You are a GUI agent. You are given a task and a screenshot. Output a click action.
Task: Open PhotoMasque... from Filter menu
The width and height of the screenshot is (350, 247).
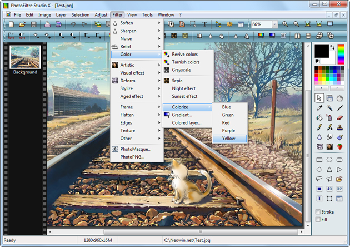click(x=137, y=149)
